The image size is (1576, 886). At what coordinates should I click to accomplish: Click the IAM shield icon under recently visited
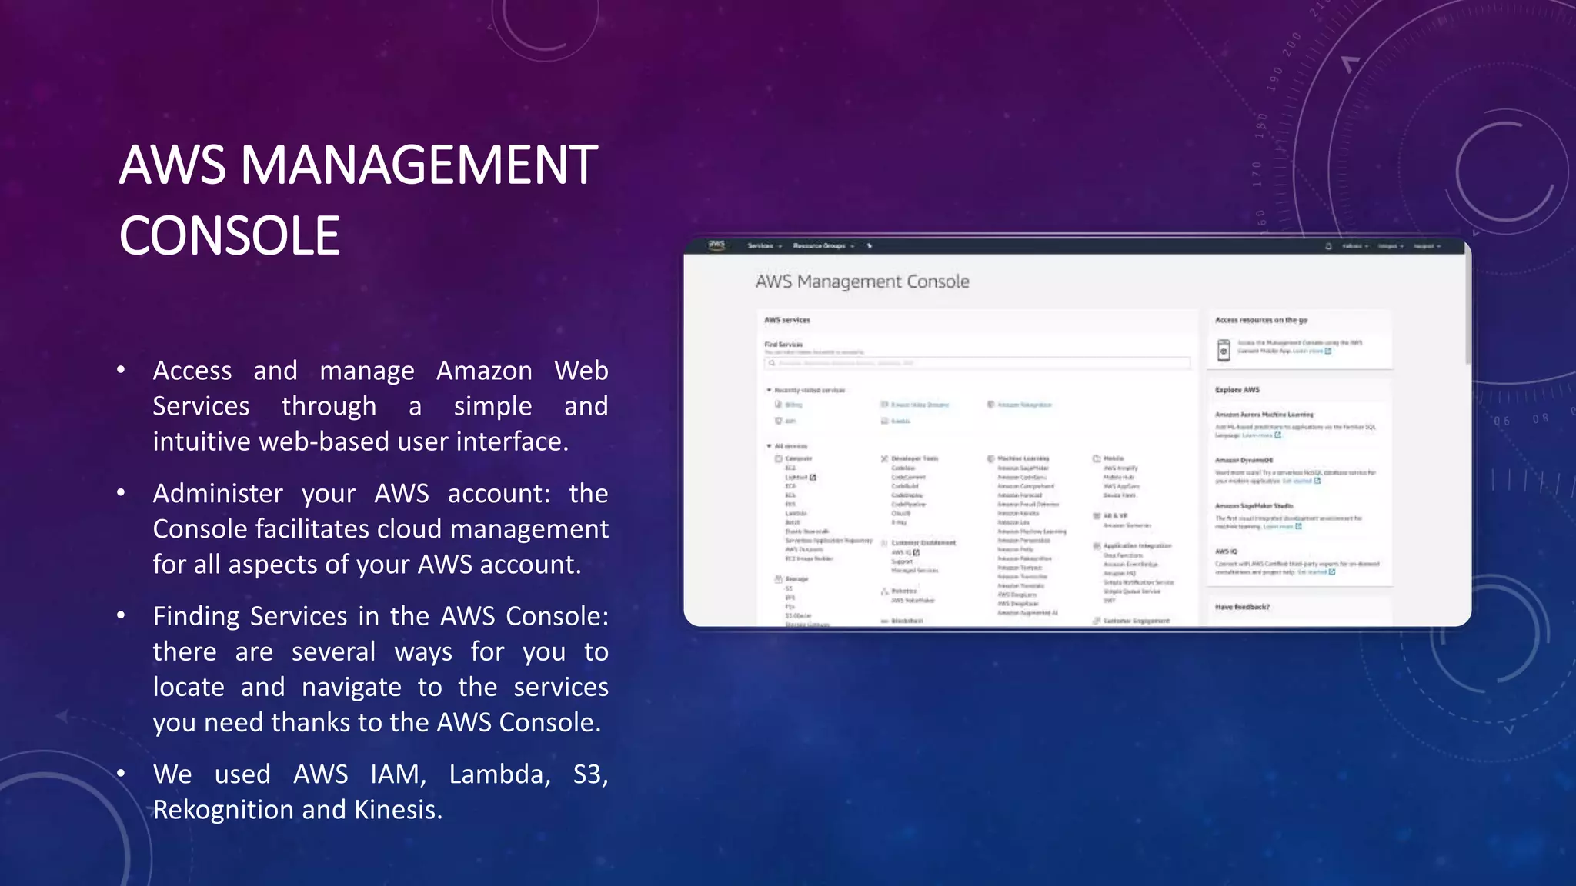tap(778, 421)
